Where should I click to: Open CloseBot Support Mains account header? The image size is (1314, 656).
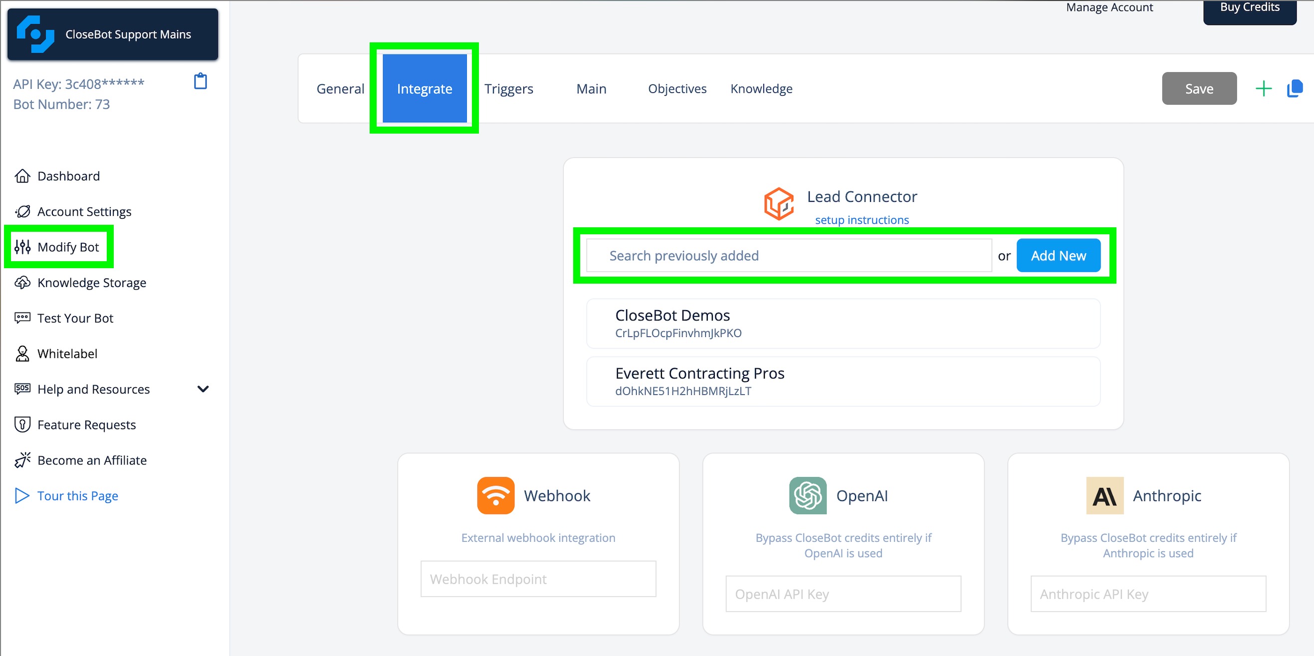tap(113, 34)
